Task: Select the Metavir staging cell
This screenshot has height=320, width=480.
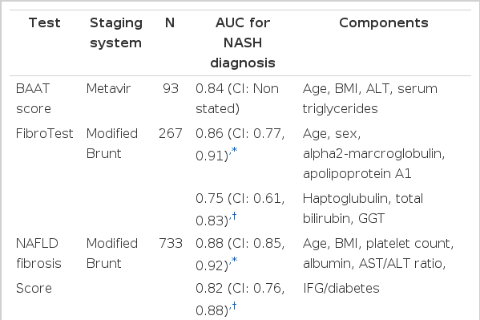Action: [x=108, y=88]
